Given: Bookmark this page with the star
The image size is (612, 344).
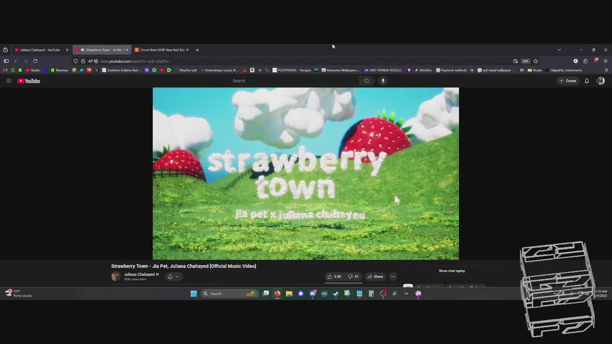Looking at the screenshot, I should 535,61.
